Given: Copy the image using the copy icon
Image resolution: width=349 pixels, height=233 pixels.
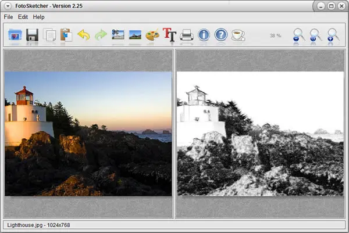Looking at the screenshot, I should (x=49, y=35).
